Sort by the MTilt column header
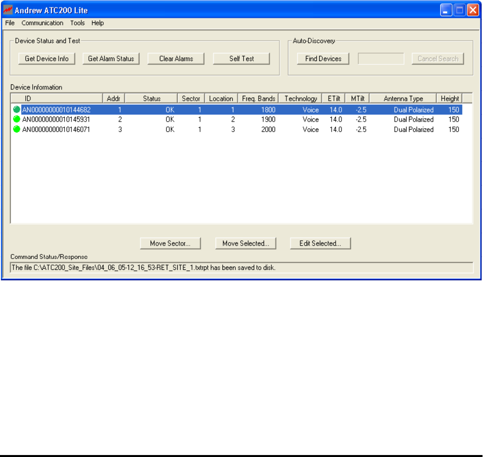The width and height of the screenshot is (483, 457). tap(357, 98)
